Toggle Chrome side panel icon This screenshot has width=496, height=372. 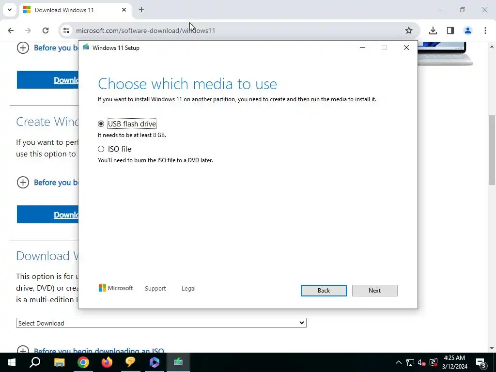click(450, 31)
